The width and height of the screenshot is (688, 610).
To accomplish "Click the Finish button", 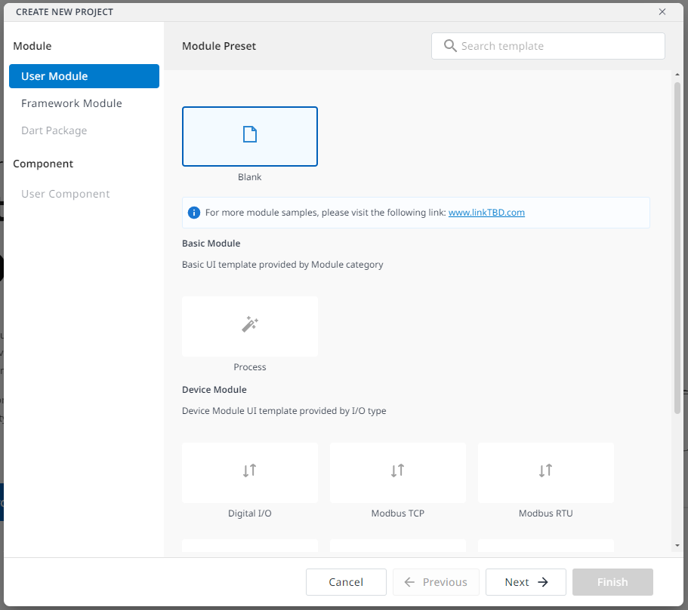I will [x=612, y=582].
